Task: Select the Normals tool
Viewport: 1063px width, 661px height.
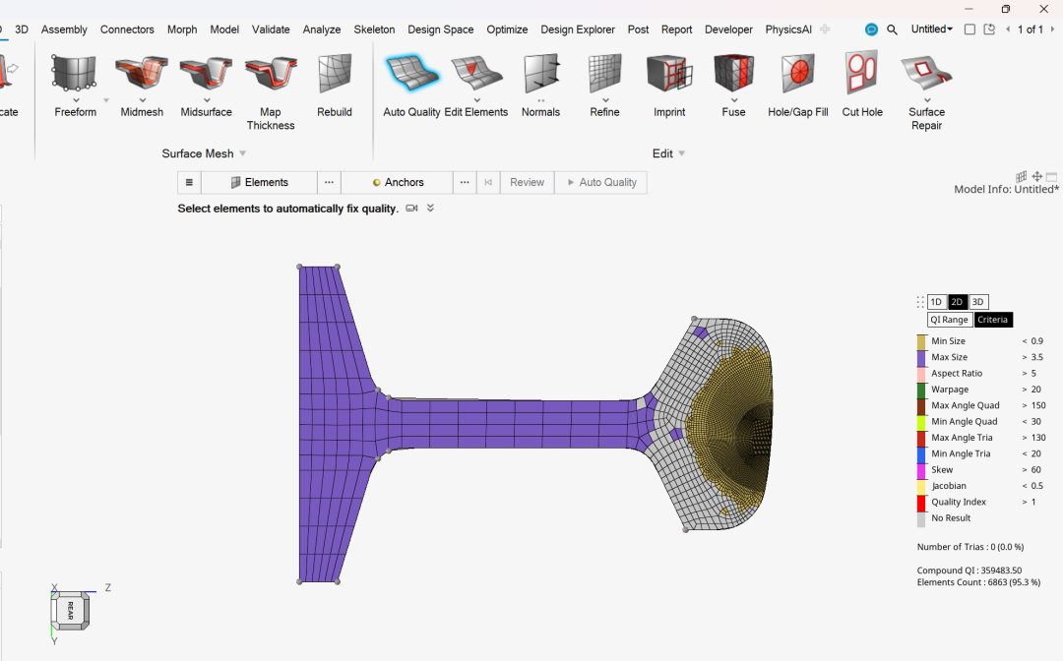Action: coord(541,73)
